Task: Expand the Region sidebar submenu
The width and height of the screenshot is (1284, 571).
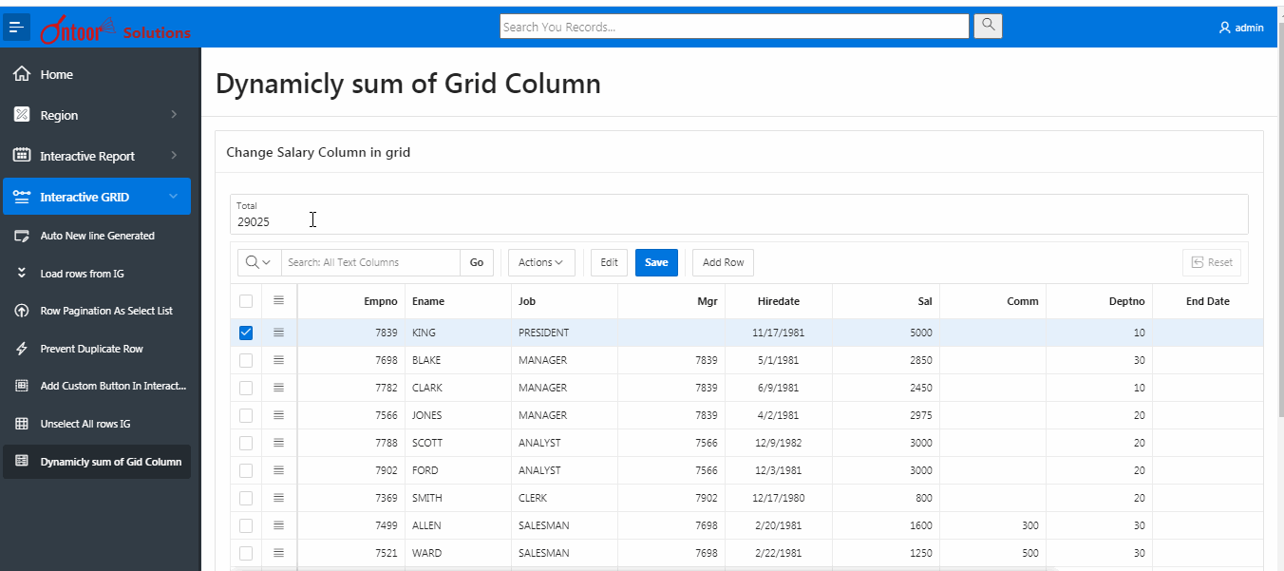Action: 174,115
